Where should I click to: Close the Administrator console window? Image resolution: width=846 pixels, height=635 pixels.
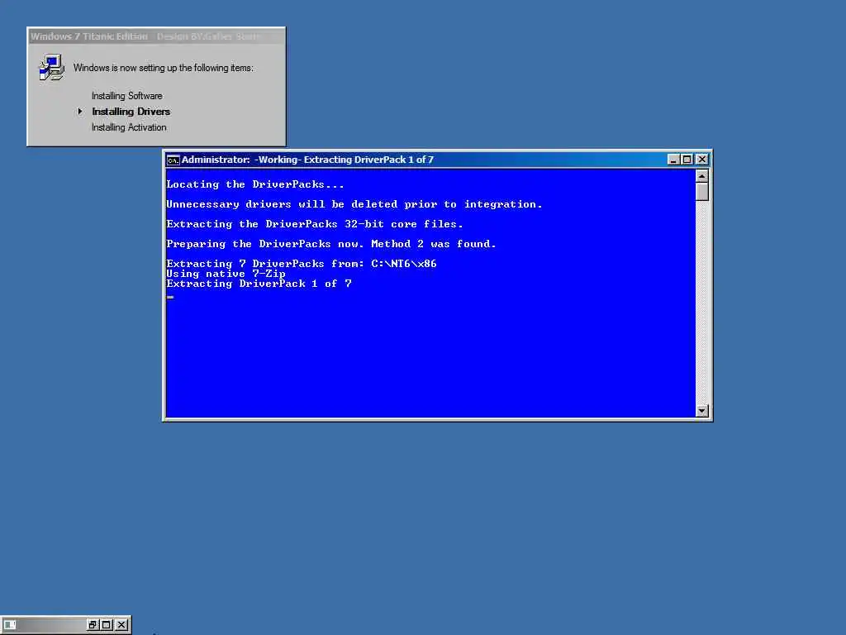[701, 160]
